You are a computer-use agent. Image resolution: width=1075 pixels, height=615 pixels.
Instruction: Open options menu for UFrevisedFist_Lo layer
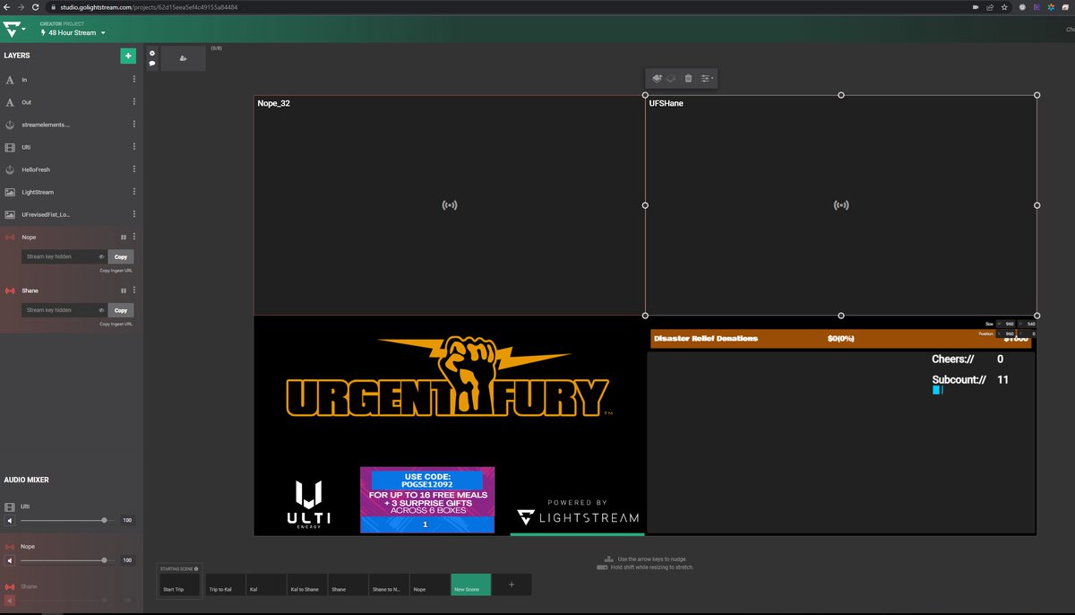tap(134, 214)
